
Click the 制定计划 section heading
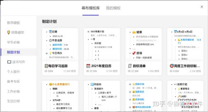[x=49, y=21]
